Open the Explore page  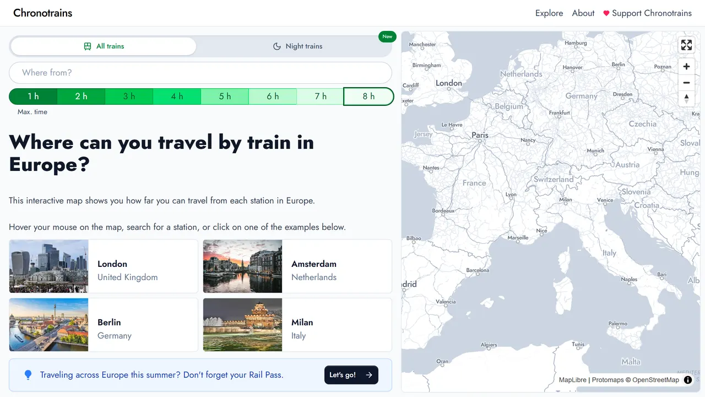(x=549, y=13)
